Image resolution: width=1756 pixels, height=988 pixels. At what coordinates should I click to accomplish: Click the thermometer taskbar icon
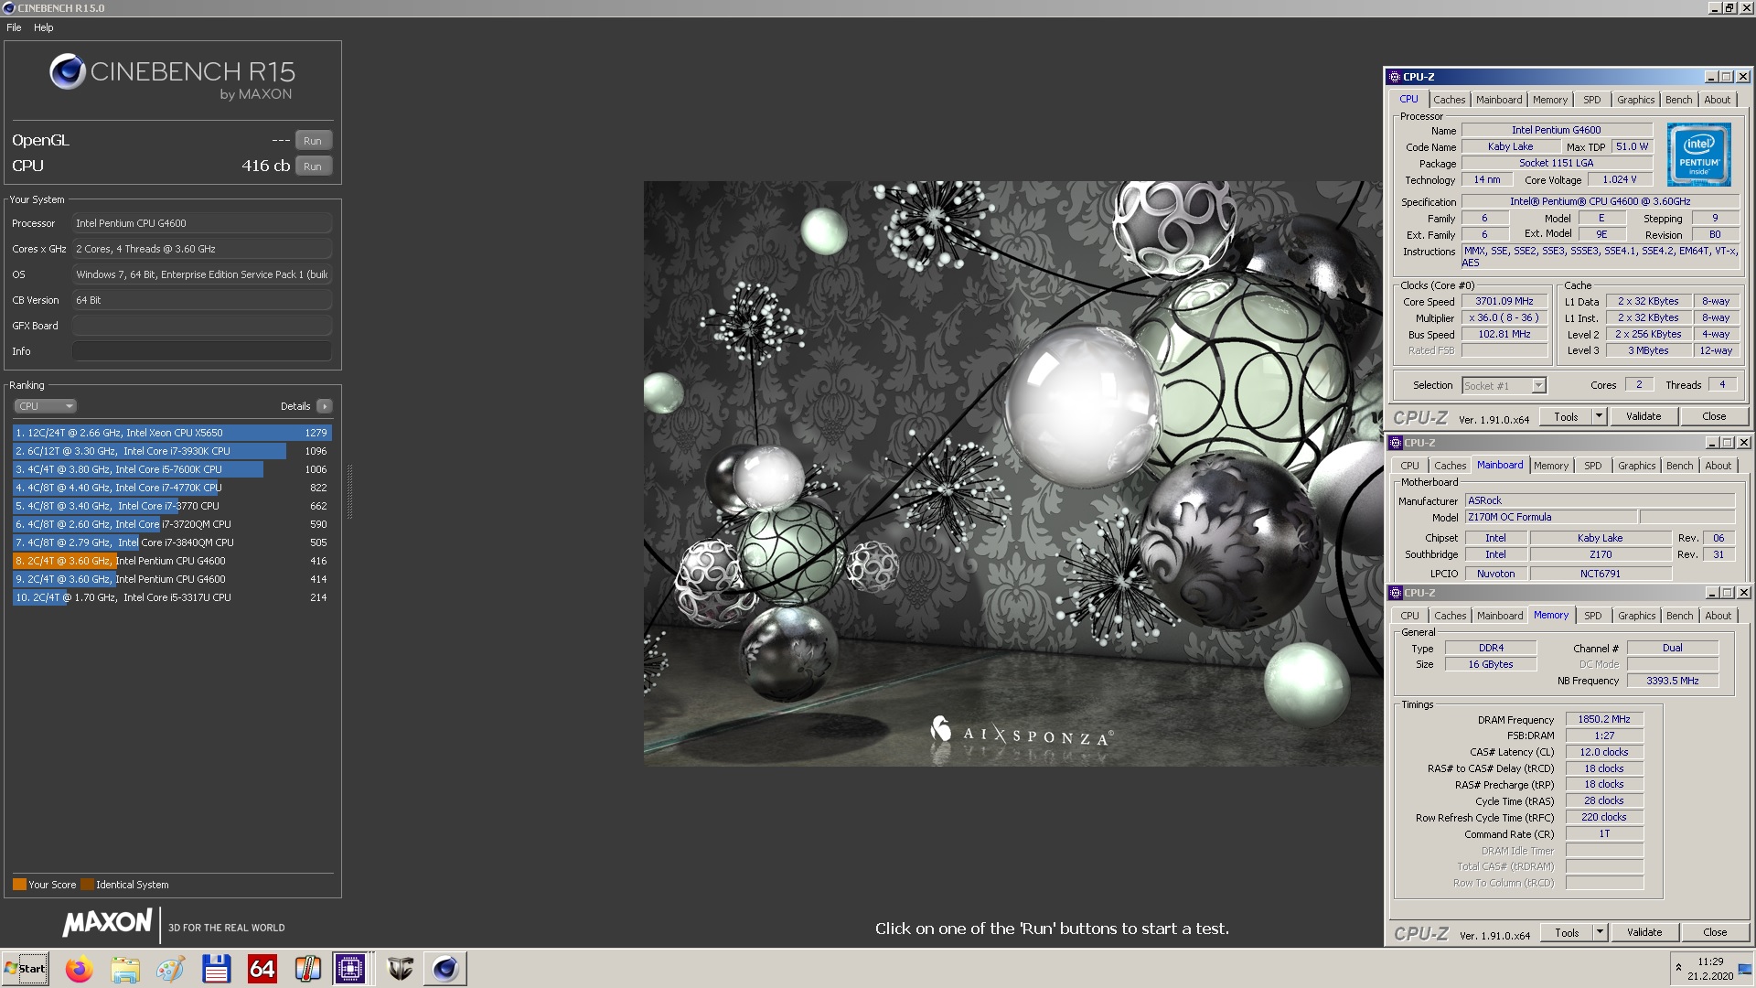tap(308, 969)
